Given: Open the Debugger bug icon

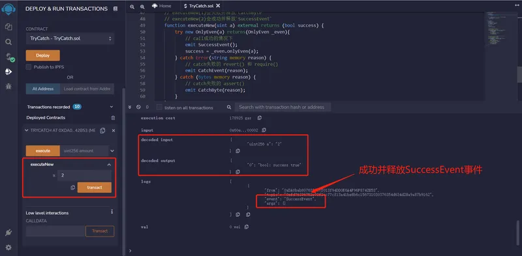Looking at the screenshot, I should click(8, 87).
